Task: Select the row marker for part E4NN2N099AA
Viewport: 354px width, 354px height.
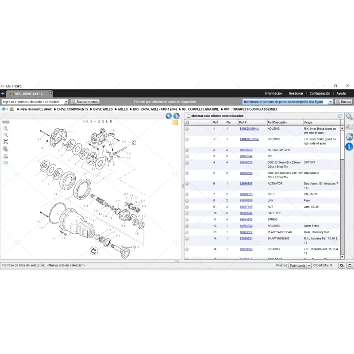Action: click(x=187, y=128)
